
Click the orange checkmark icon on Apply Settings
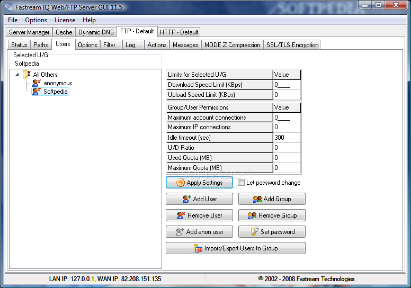pyautogui.click(x=180, y=183)
